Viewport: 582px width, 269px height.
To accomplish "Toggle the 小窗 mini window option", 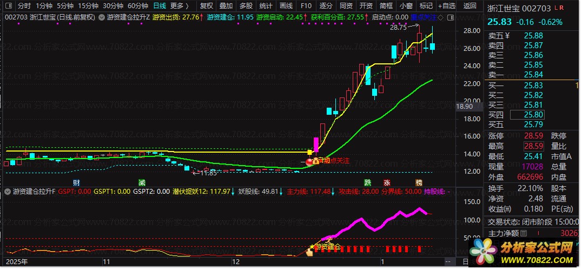I will pos(406,6).
